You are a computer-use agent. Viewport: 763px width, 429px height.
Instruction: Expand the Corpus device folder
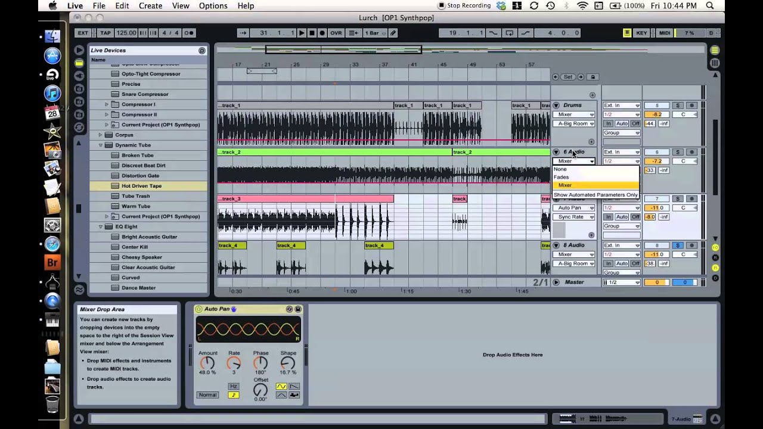pos(101,135)
